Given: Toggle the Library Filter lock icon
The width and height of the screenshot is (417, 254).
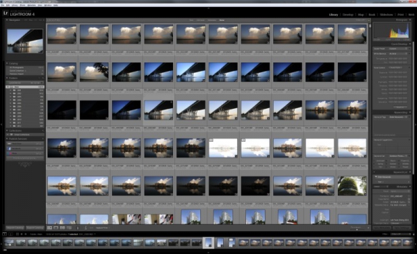Looking at the screenshot, I should click(x=369, y=20).
